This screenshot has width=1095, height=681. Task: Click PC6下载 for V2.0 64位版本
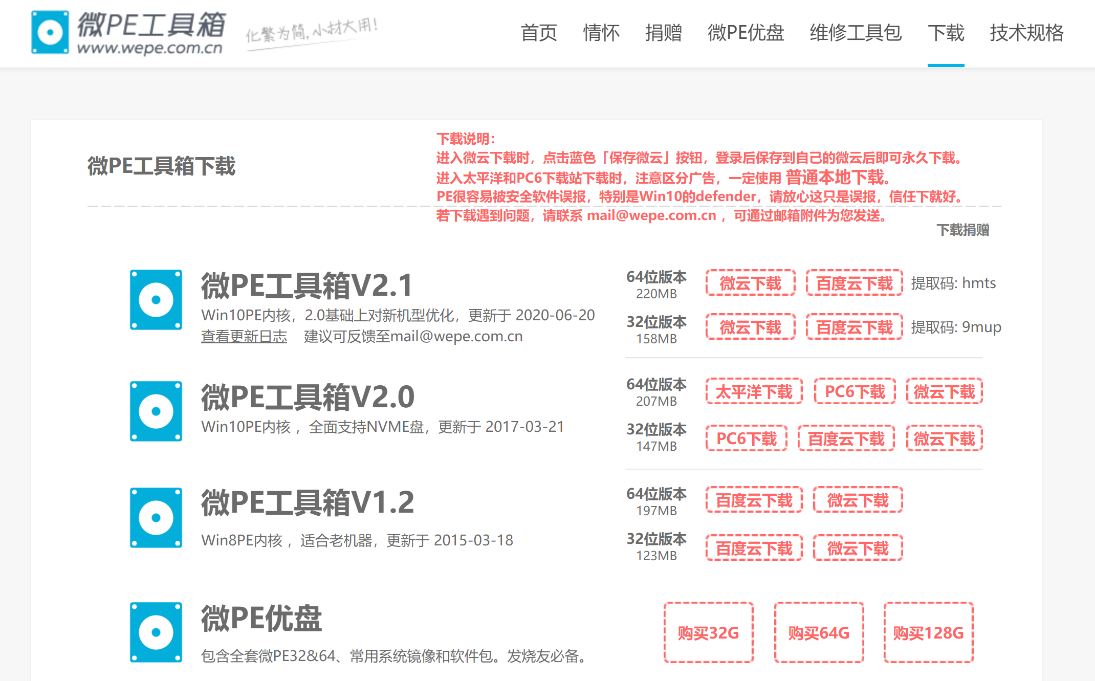855,391
